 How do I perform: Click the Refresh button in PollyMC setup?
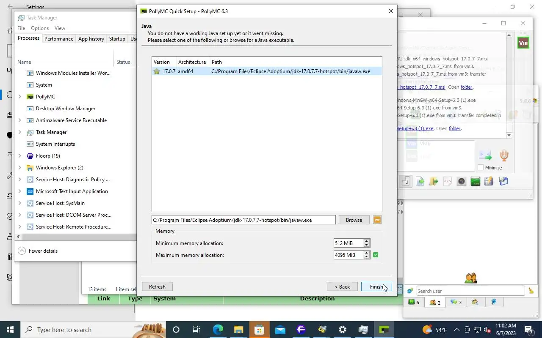click(x=157, y=286)
